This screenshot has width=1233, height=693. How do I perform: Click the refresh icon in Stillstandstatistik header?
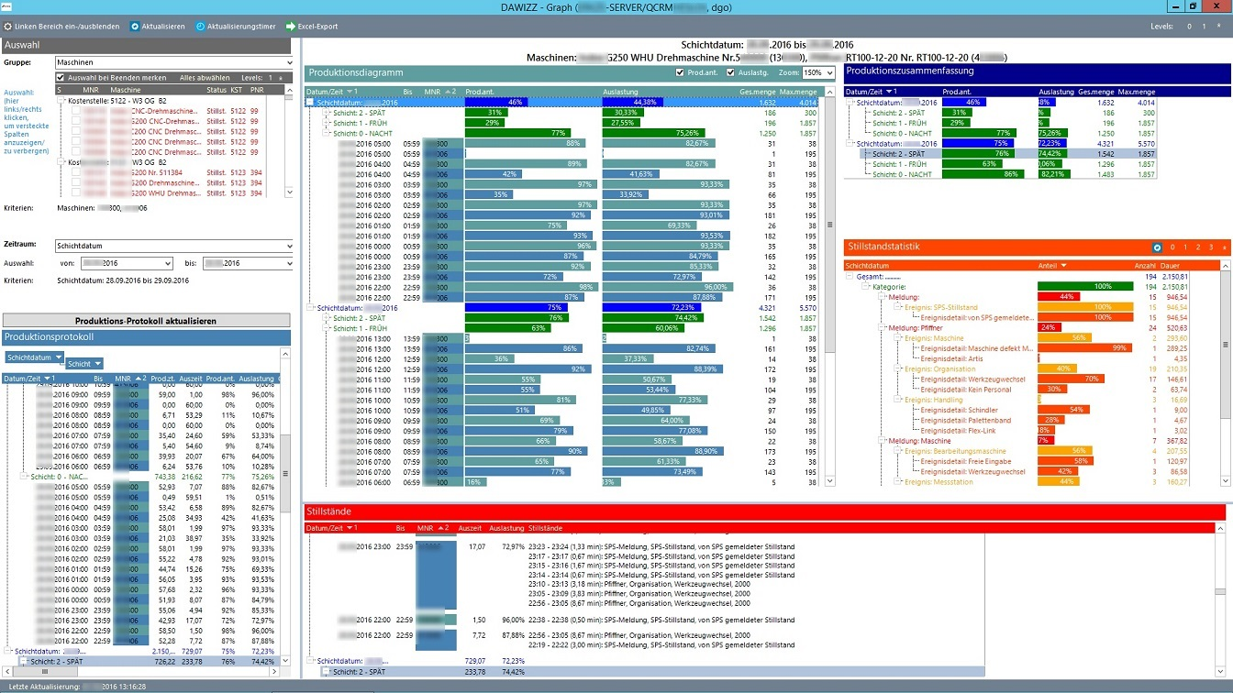coord(1157,247)
